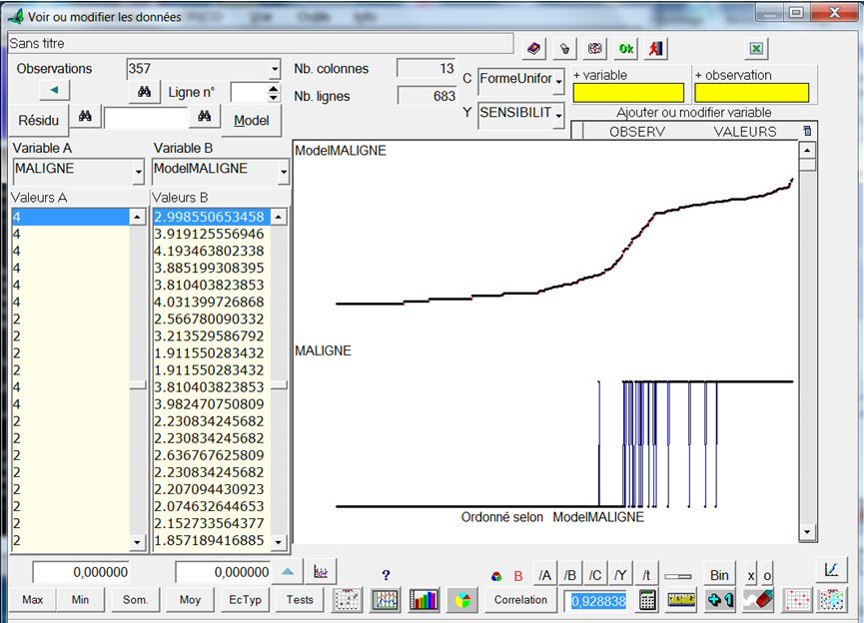
Task: Click the green Ok icon in toolbar
Action: point(625,48)
